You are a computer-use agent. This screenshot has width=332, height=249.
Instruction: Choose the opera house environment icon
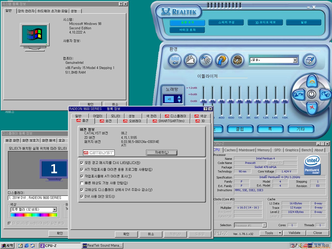click(191, 60)
